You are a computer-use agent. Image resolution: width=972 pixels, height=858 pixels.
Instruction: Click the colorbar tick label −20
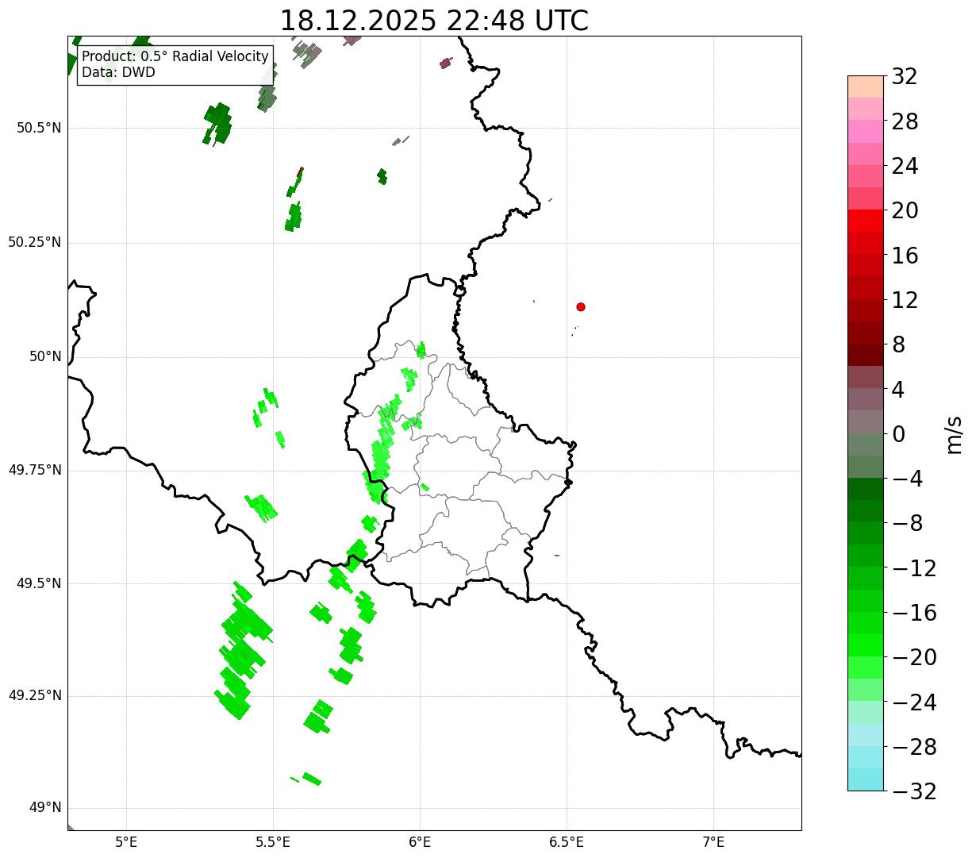[x=914, y=657]
